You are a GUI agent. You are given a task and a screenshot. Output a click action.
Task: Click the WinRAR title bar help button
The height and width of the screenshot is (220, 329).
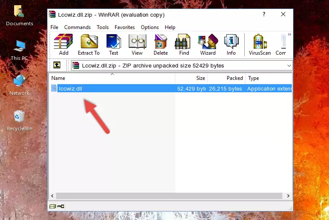[x=264, y=14]
